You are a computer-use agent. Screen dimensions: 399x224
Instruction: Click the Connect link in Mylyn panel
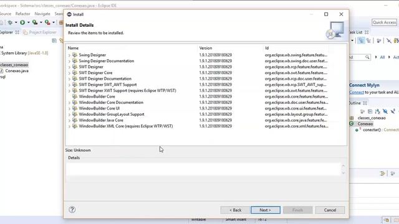click(x=357, y=92)
